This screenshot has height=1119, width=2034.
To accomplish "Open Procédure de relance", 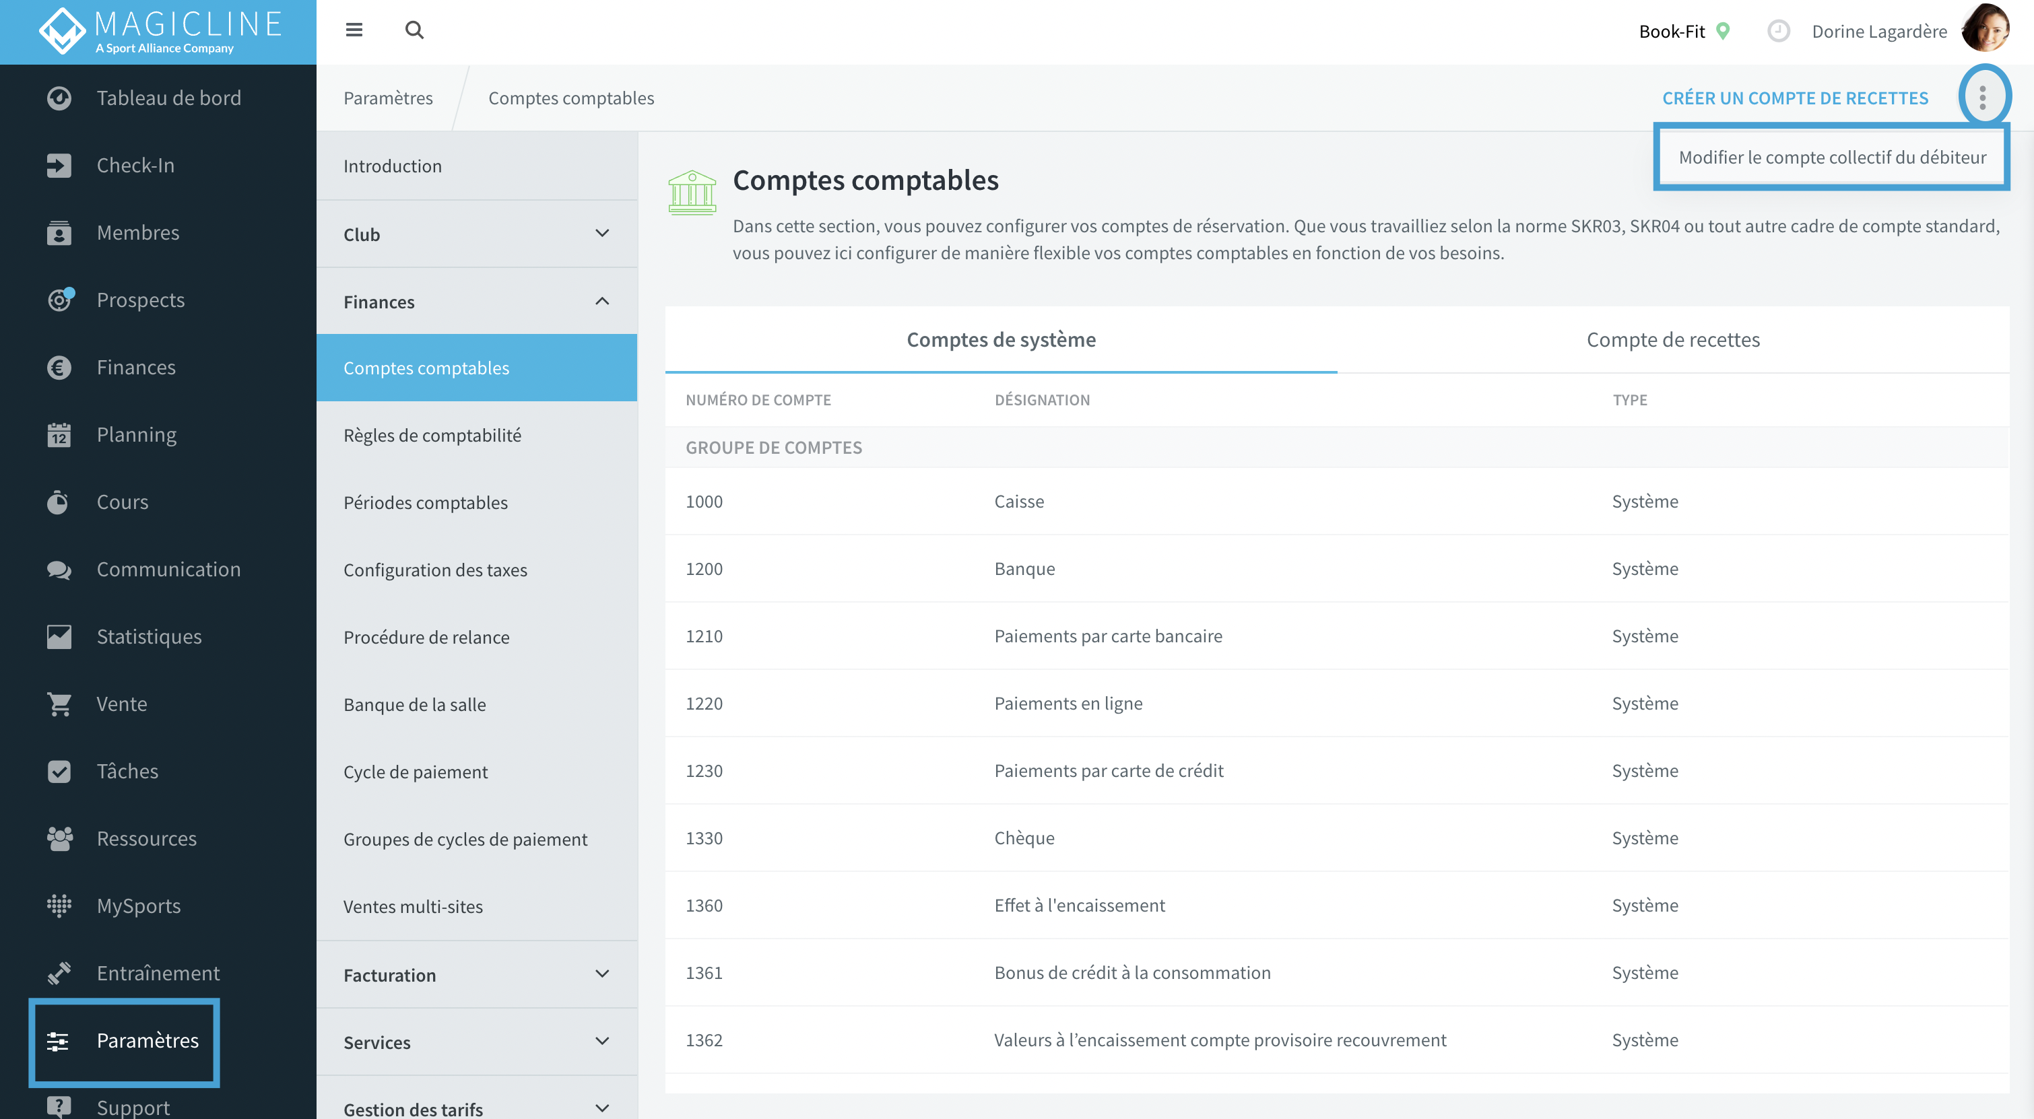I will (477, 637).
